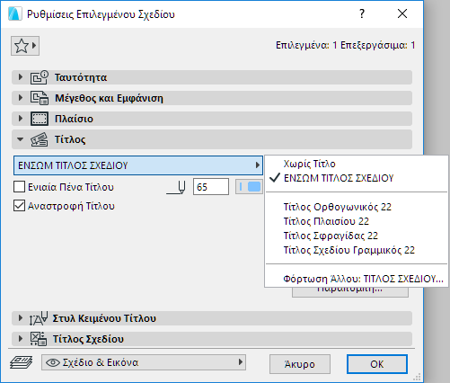The image size is (450, 383).
Task: Confirm with the OK button
Action: [x=377, y=364]
